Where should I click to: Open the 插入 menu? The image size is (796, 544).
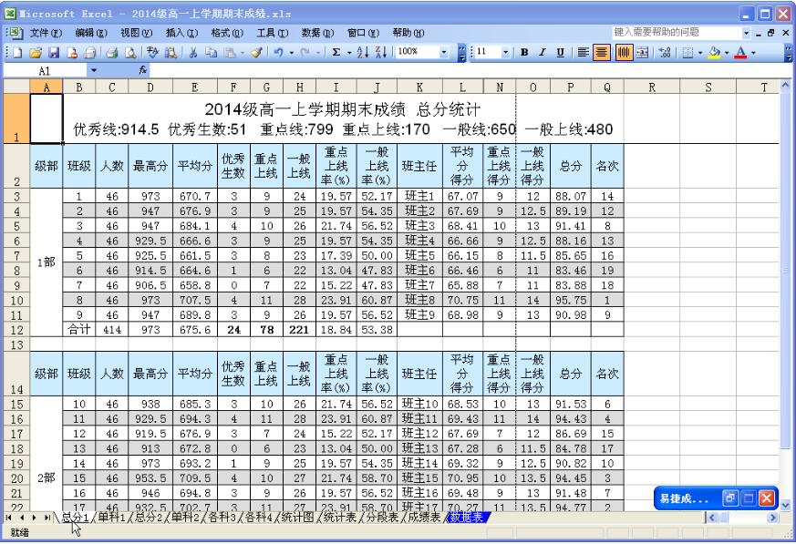pyautogui.click(x=181, y=33)
